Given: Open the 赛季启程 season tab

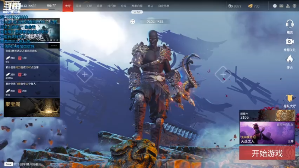Looking at the screenshot, I should click(137, 6).
